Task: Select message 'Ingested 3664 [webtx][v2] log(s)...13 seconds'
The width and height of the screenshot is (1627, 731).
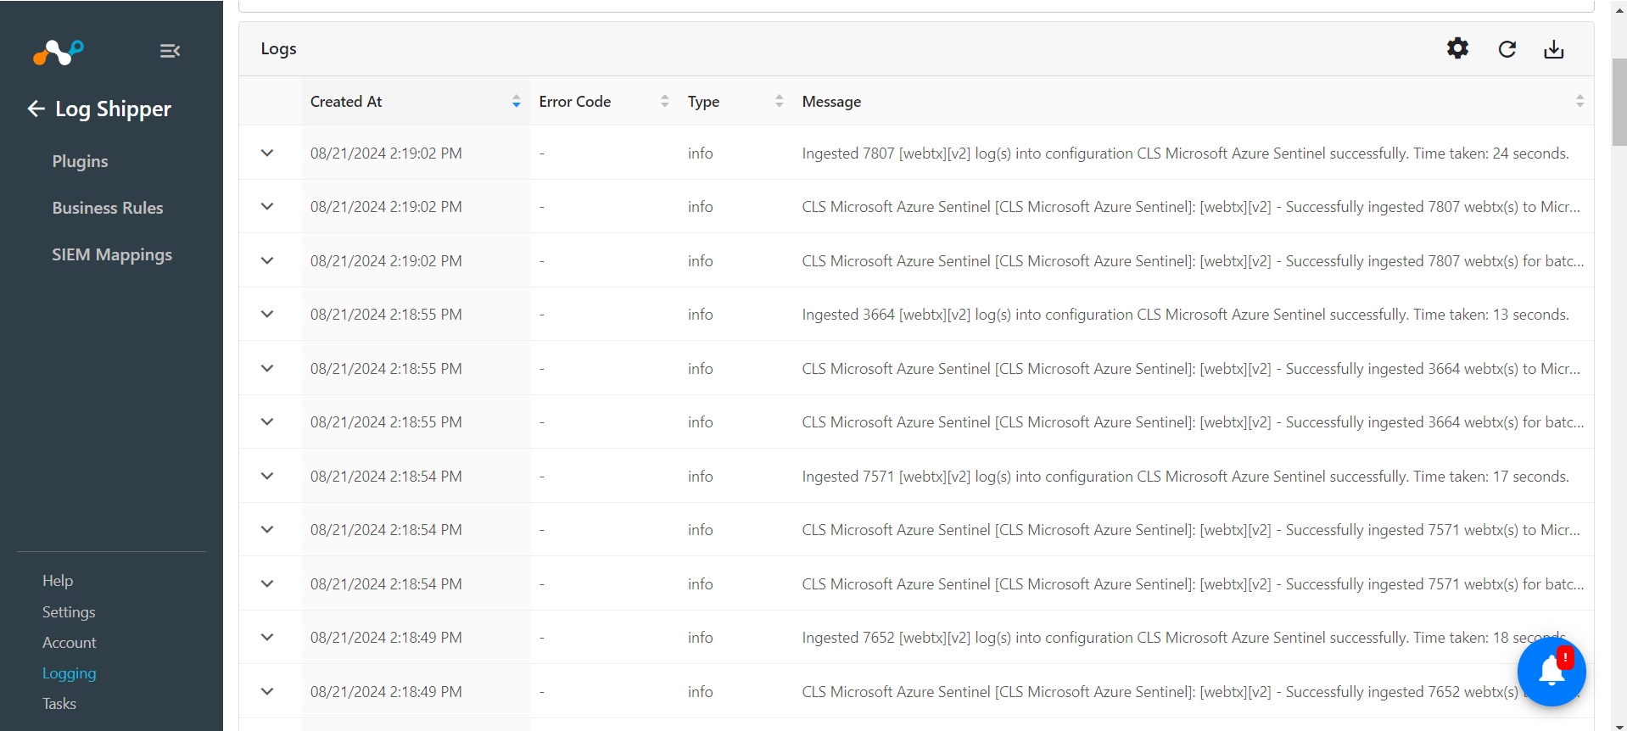Action: 1185,315
